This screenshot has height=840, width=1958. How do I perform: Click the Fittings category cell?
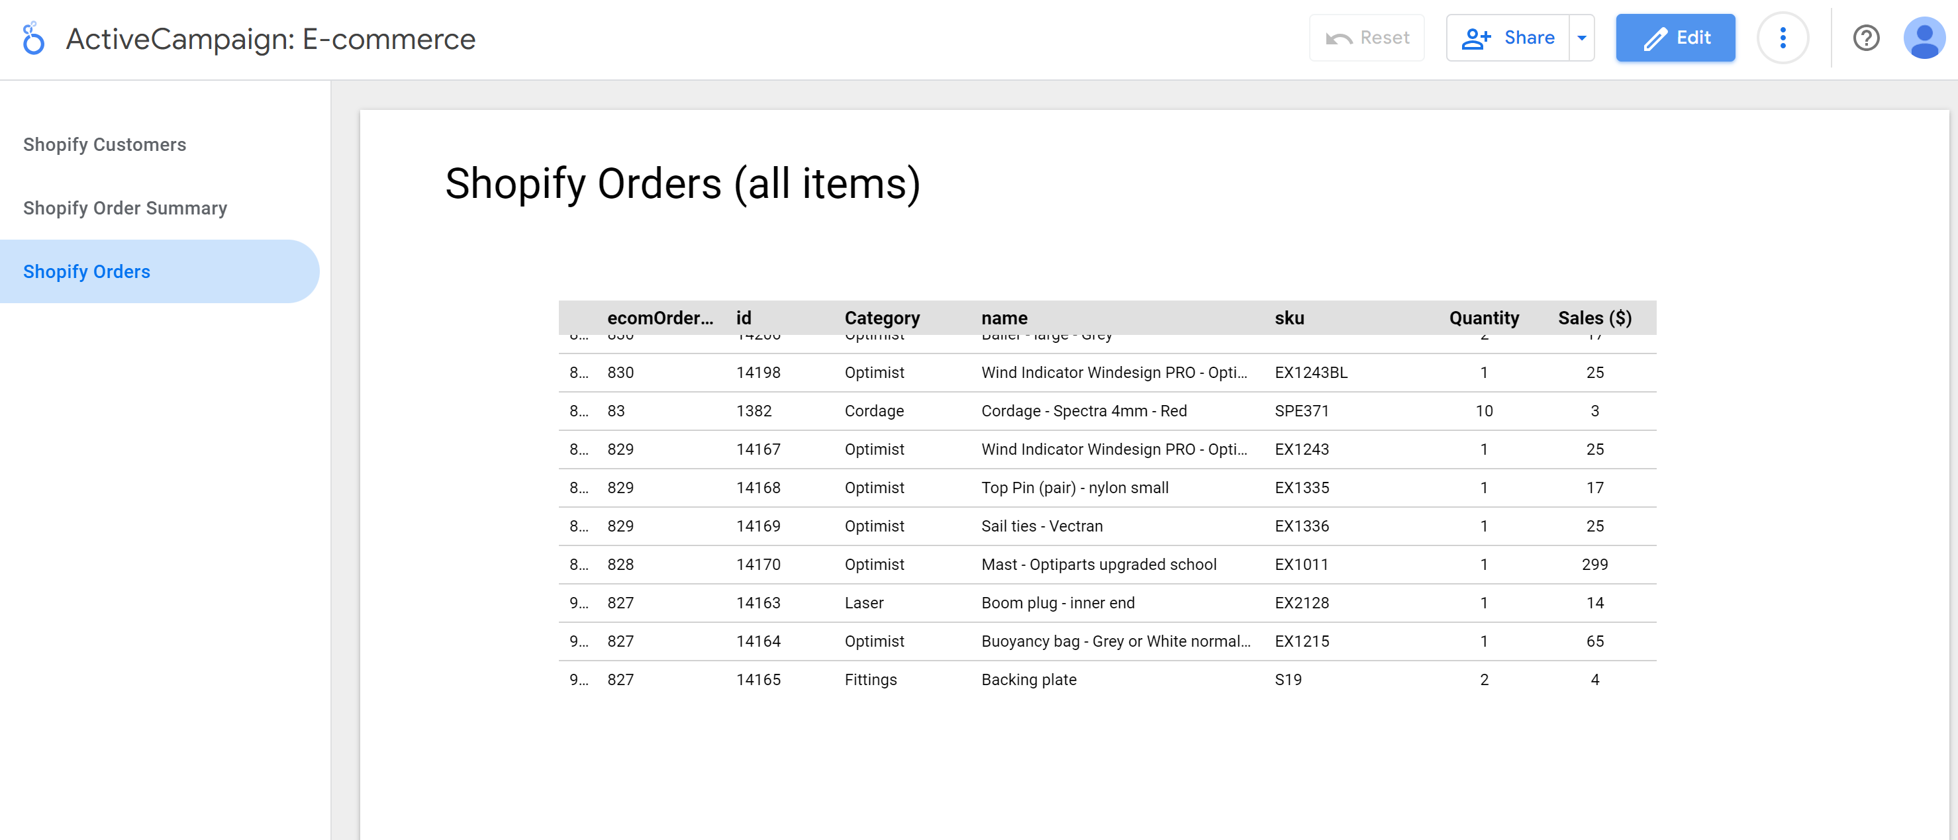[x=870, y=680]
